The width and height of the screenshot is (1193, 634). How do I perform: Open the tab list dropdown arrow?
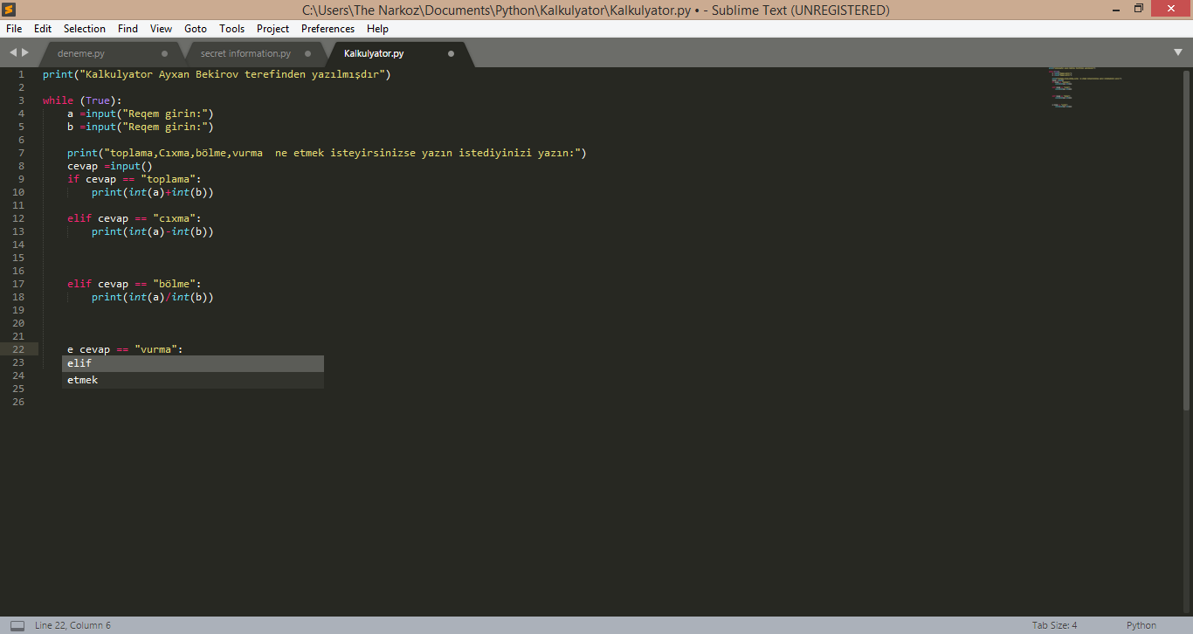click(1178, 52)
